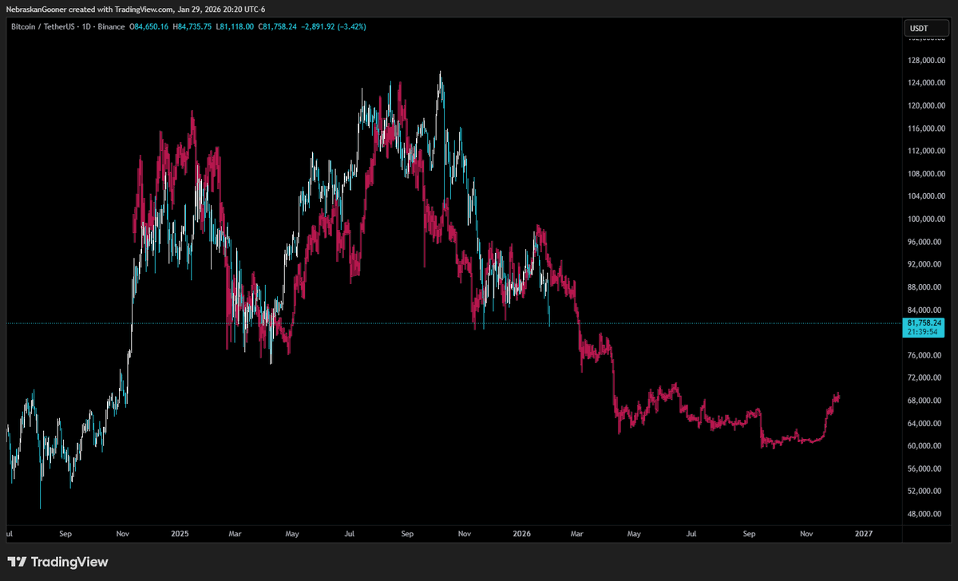Click the dotted green price line on the chart
The image size is (958, 581).
pos(359,322)
